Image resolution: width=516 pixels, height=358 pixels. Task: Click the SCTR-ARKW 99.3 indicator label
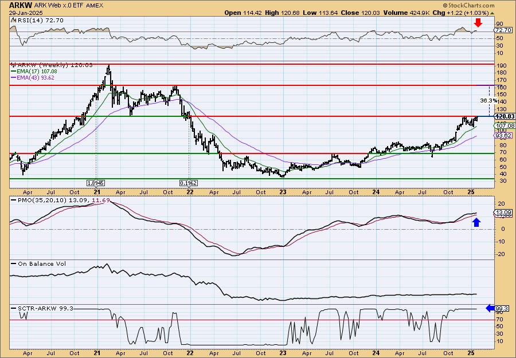[45, 308]
